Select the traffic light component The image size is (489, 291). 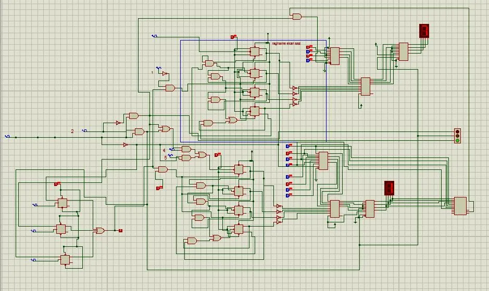point(457,136)
